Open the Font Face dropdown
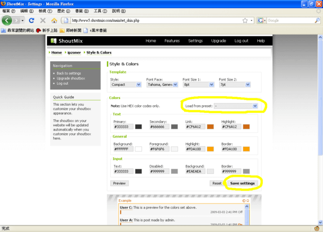 tap(162, 85)
